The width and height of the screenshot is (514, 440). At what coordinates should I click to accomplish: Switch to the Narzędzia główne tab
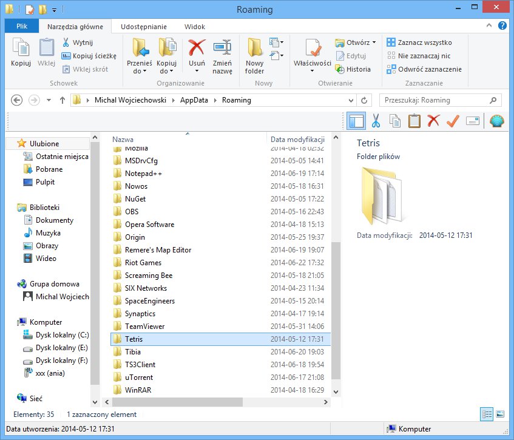pos(75,27)
